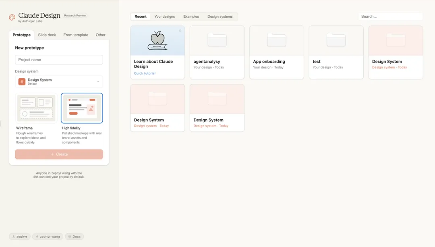Viewport: 435px width, 247px height.
Task: Open the App onboarding project folder
Action: coord(276,41)
